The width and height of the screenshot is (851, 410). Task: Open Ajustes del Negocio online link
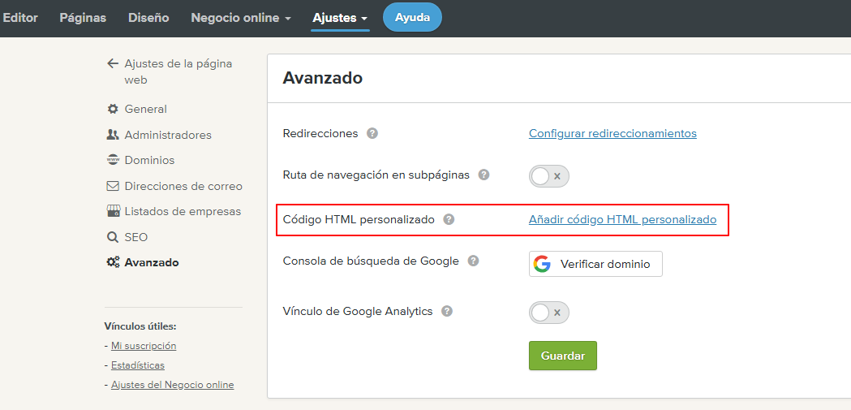173,385
